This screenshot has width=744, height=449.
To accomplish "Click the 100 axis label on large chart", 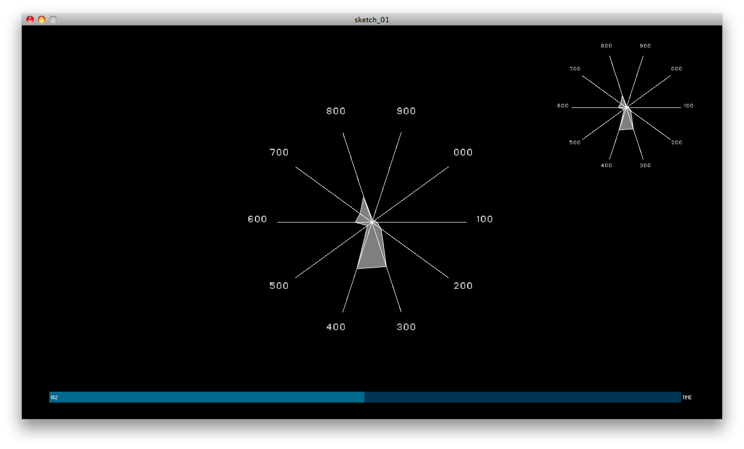I will coord(485,219).
